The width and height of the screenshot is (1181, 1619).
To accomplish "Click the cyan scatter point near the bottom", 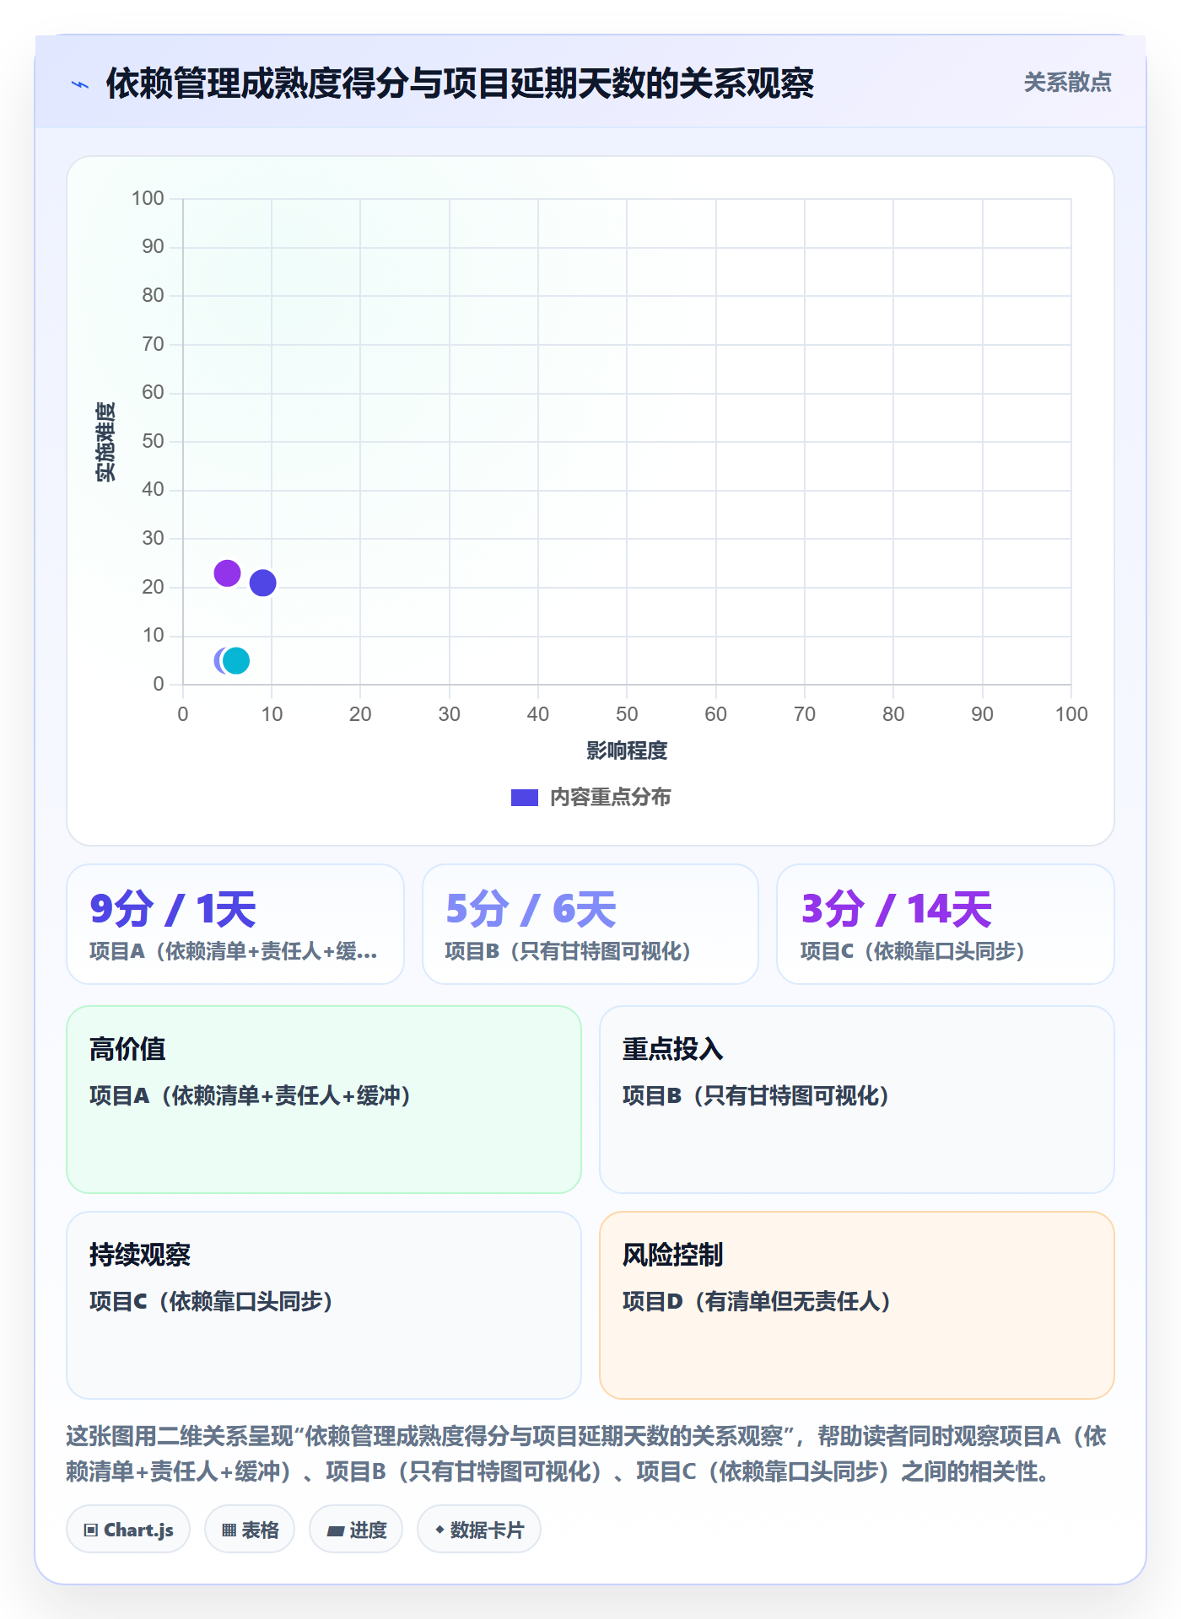I will (x=236, y=660).
